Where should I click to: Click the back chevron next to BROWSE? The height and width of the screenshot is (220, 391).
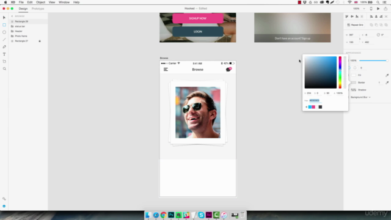pyautogui.click(x=12, y=16)
